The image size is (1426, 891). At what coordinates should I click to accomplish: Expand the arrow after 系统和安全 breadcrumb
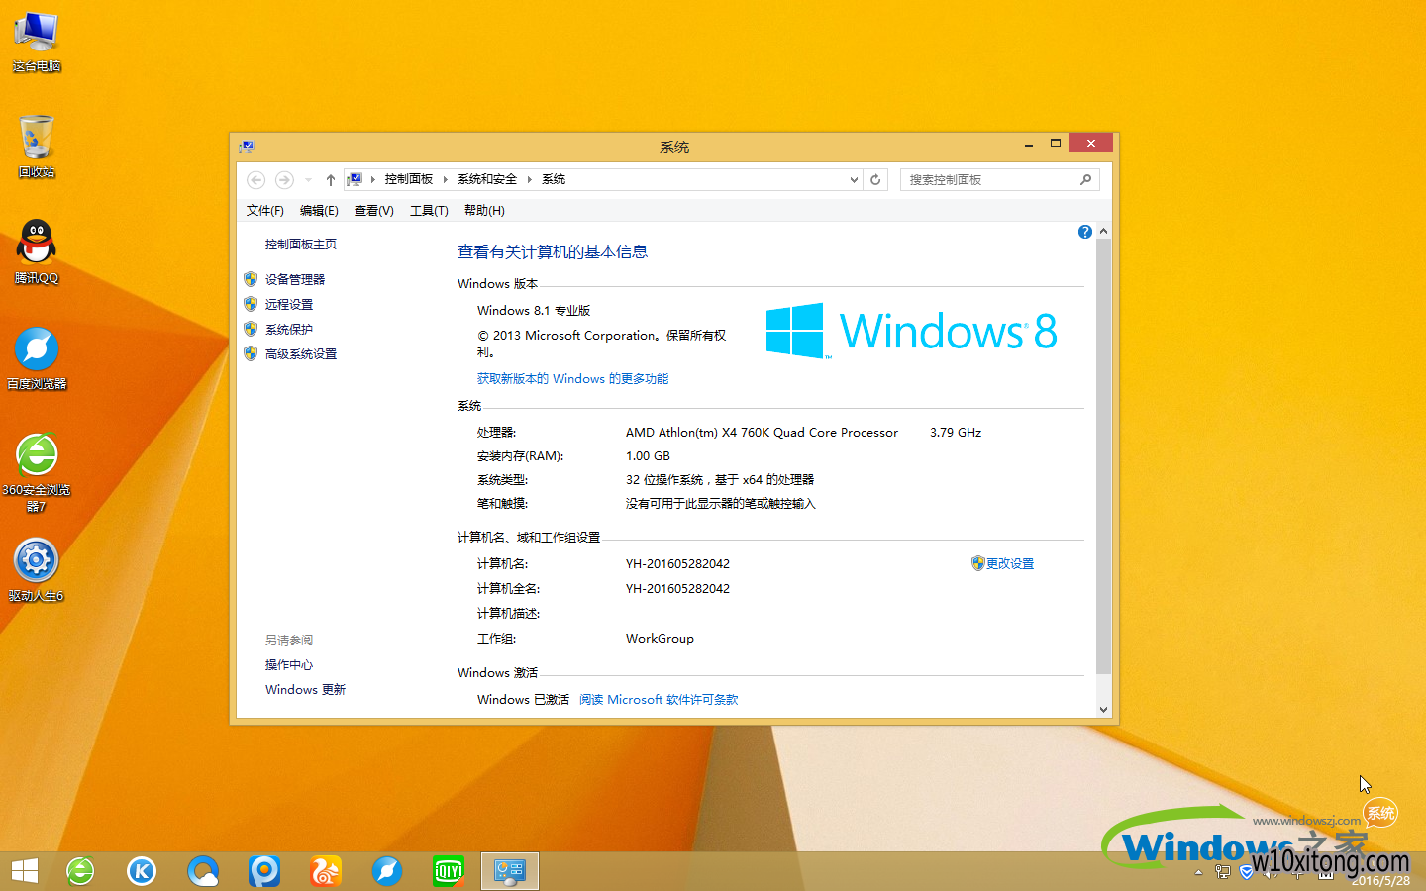530,179
